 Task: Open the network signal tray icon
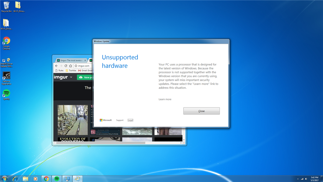302,179
